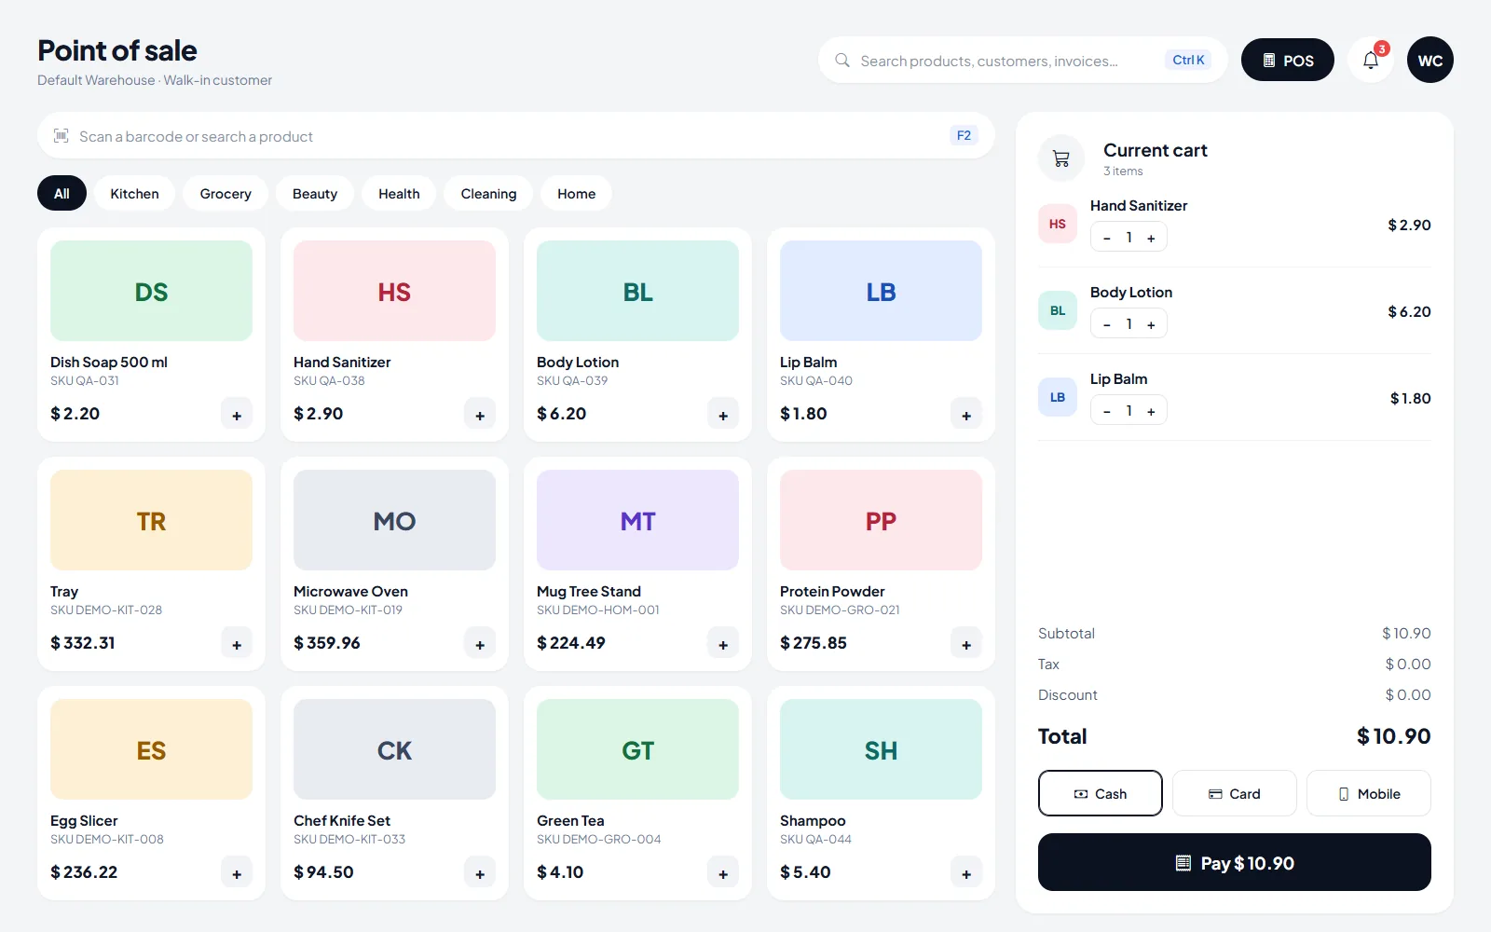This screenshot has width=1491, height=932.
Task: Click the barcode scan icon
Action: point(62,136)
